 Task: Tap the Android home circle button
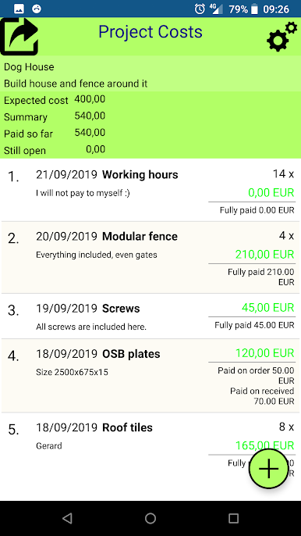click(x=150, y=518)
